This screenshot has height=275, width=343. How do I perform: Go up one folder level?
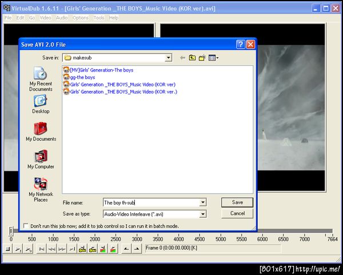click(192, 58)
